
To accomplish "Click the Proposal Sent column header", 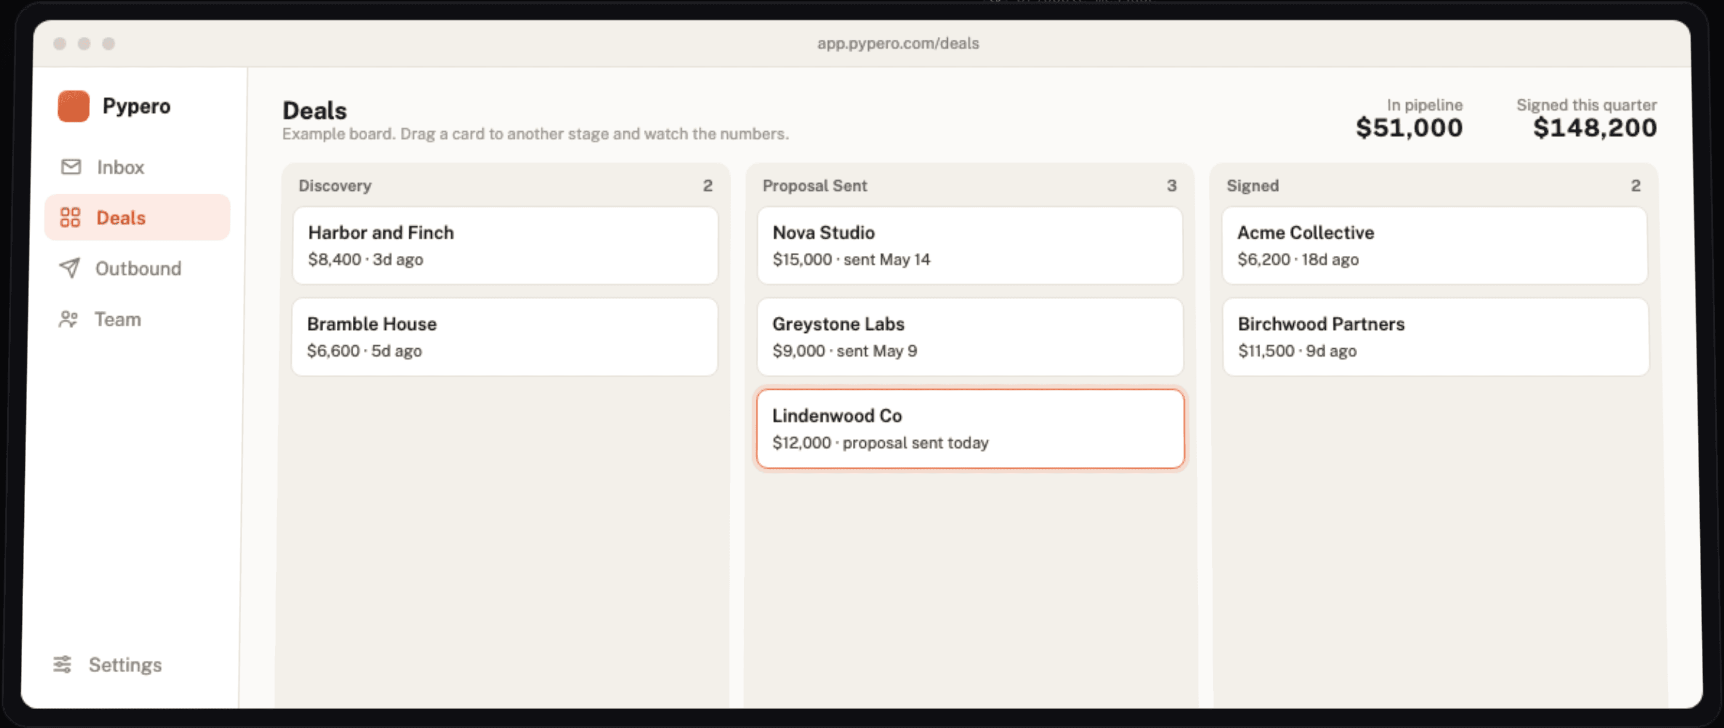I will click(815, 186).
